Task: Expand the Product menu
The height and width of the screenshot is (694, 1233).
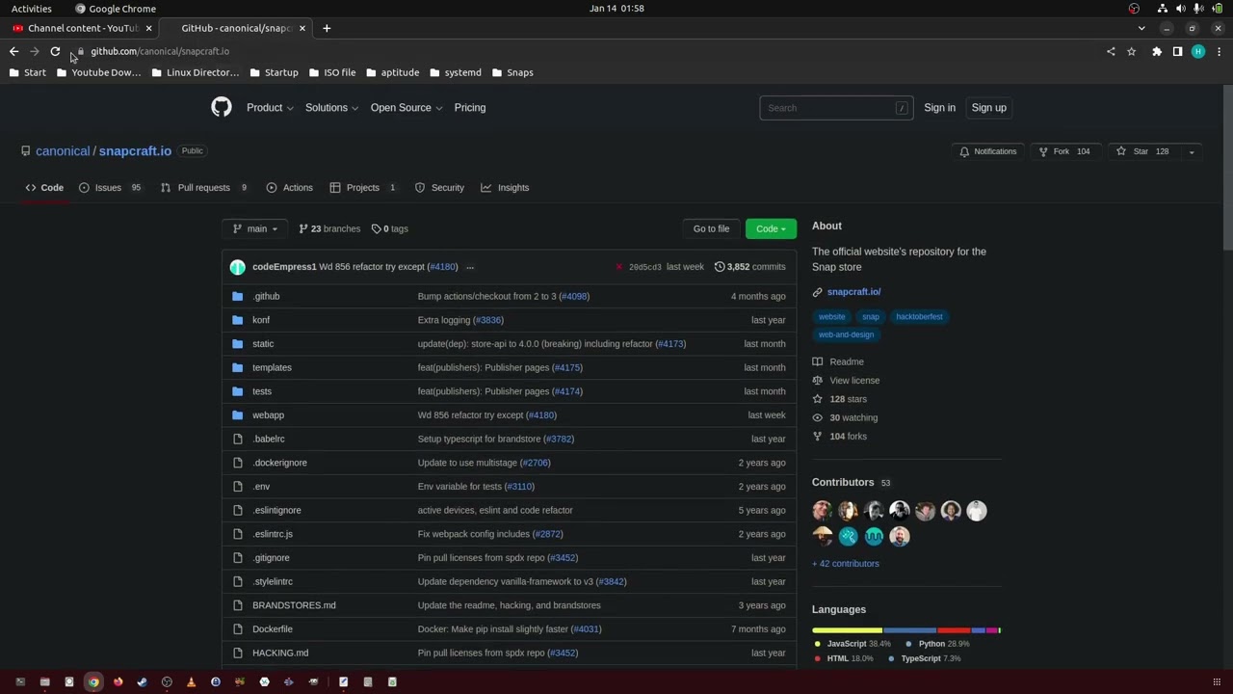Action: coord(270,108)
